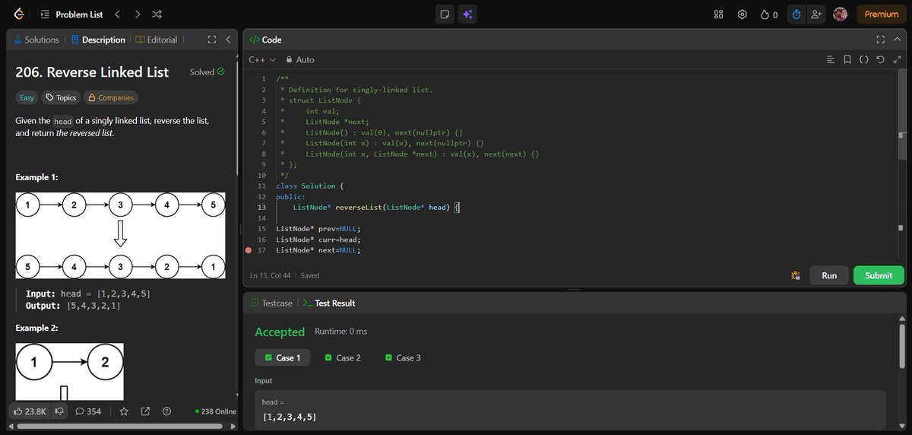Screen dimensions: 912x435
Task: Add problem to favorites with star icon
Action: (125, 411)
